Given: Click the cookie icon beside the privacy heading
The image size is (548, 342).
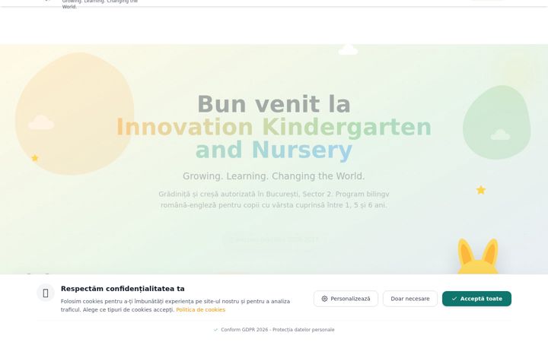Looking at the screenshot, I should (x=46, y=293).
